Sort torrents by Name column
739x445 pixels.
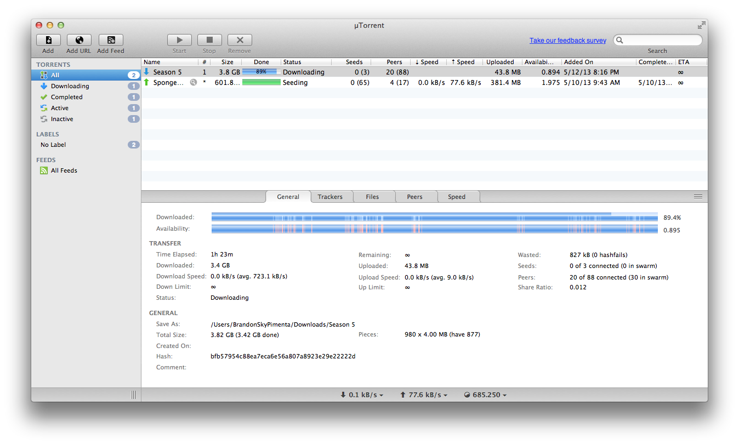[169, 62]
